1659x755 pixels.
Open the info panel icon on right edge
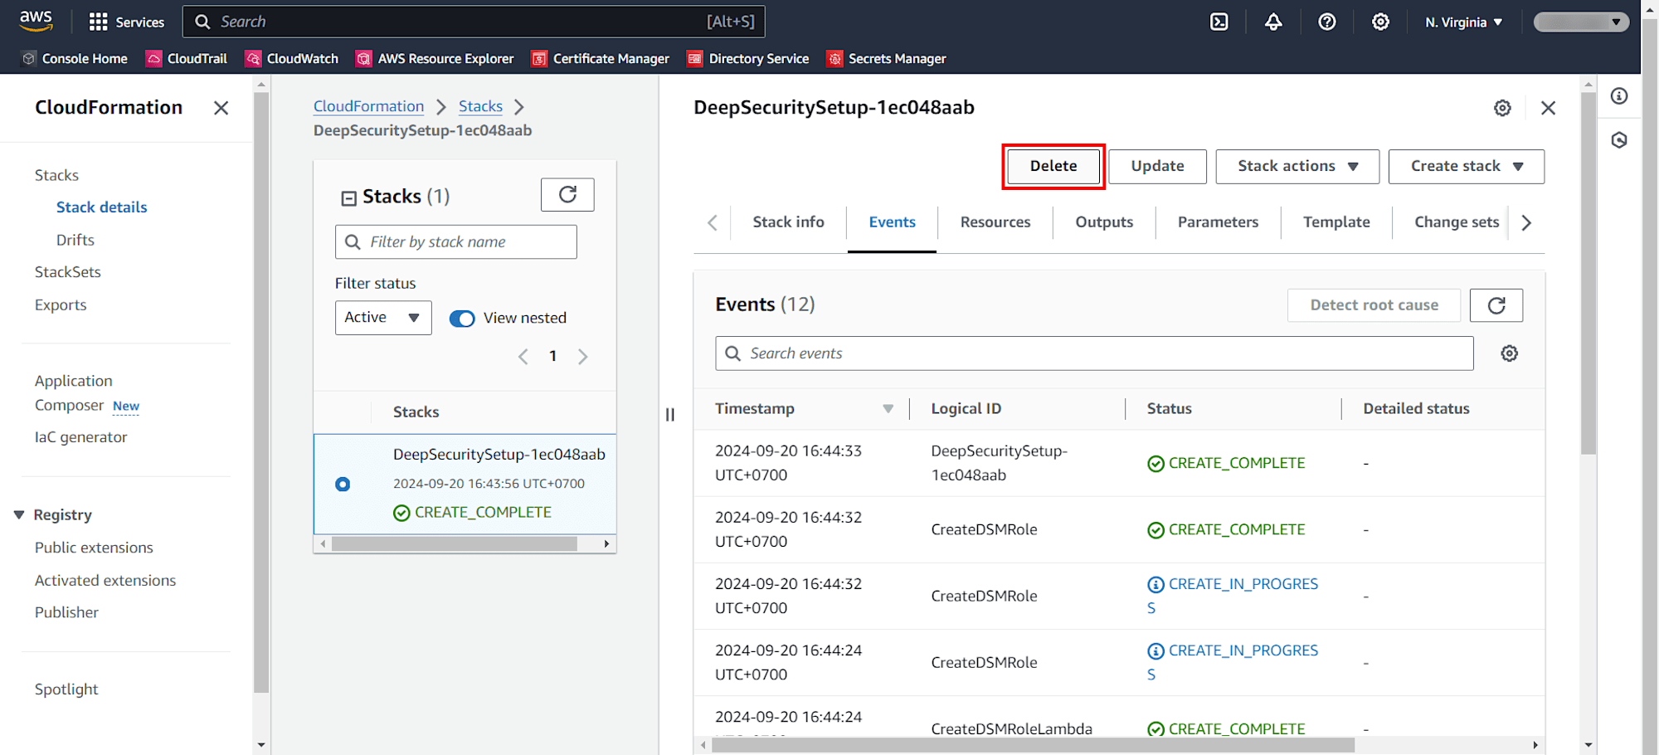pos(1619,96)
